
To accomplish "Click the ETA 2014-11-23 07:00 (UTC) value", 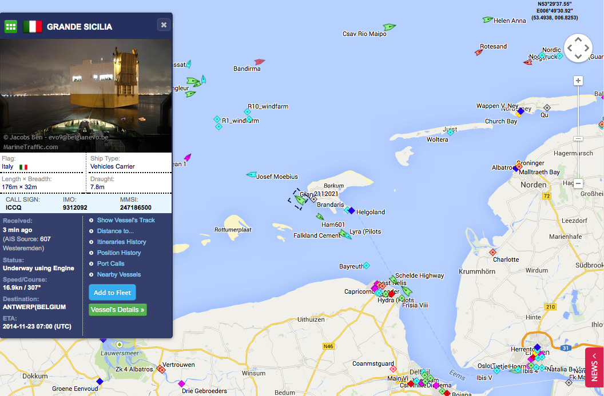I will [37, 326].
